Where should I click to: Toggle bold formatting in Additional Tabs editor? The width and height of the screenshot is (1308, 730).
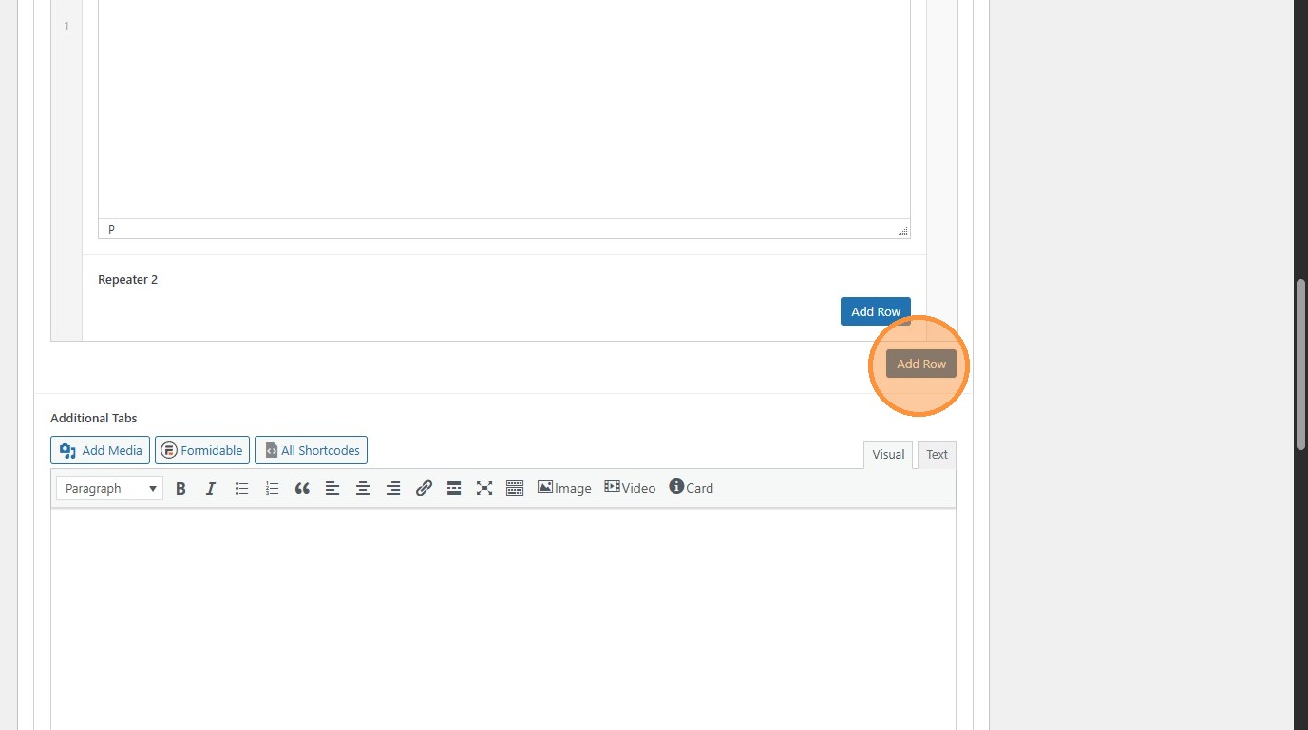point(180,488)
